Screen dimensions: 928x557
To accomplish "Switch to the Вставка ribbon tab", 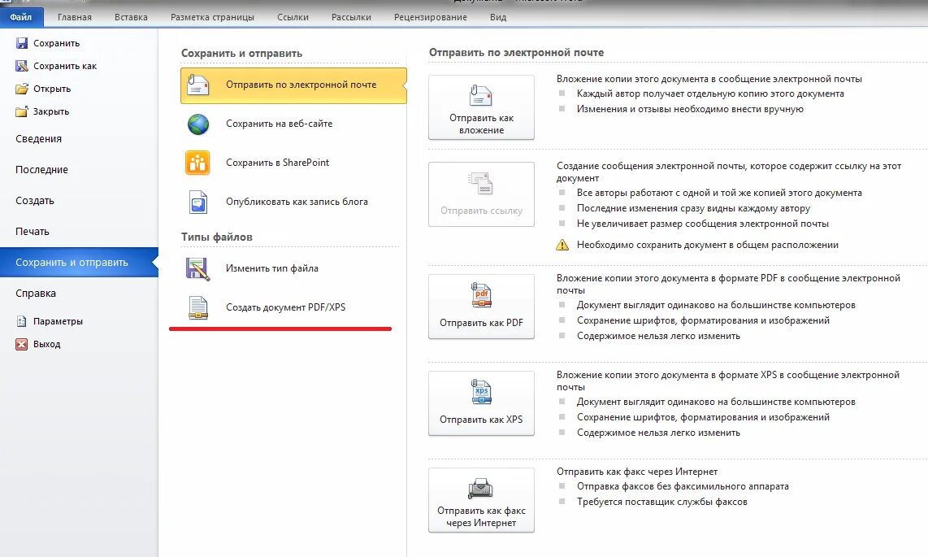I will pyautogui.click(x=131, y=17).
